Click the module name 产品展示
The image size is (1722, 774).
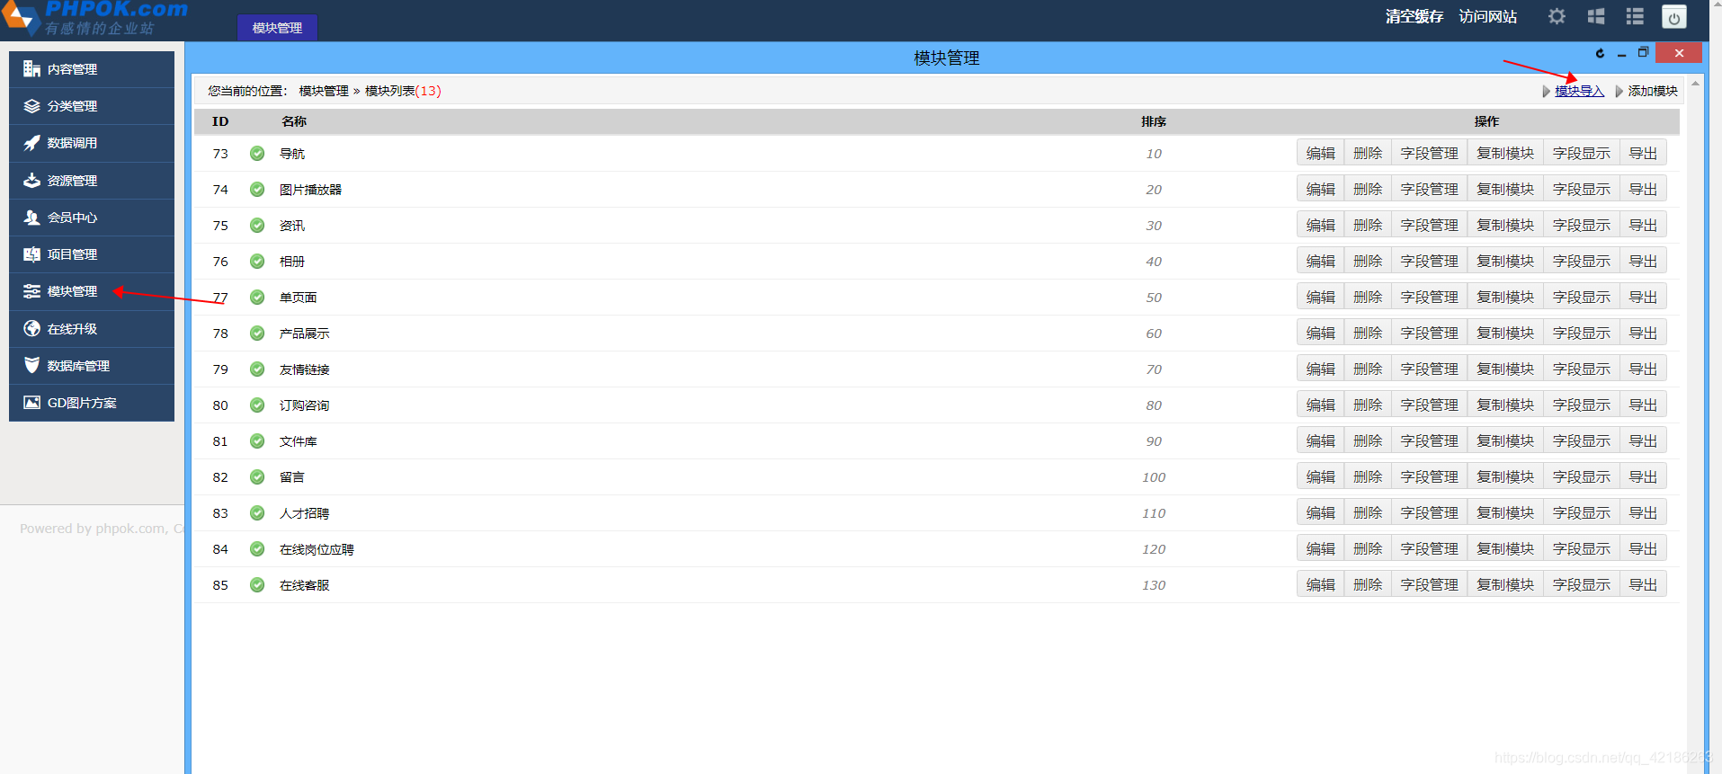(304, 334)
